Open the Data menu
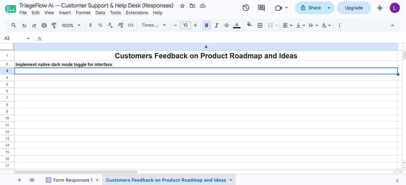This screenshot has width=406, height=185. point(100,13)
